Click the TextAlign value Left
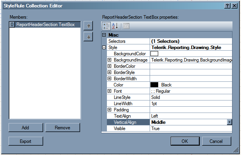 click(154, 116)
